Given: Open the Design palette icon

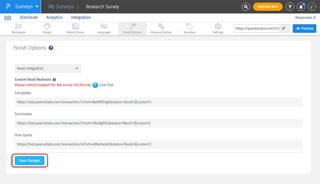Looking at the screenshot, I should [47, 27].
